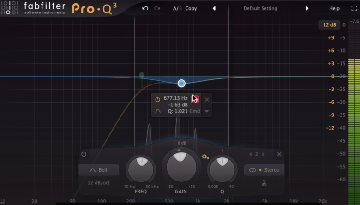Delete the band with the popup X button

[207, 100]
